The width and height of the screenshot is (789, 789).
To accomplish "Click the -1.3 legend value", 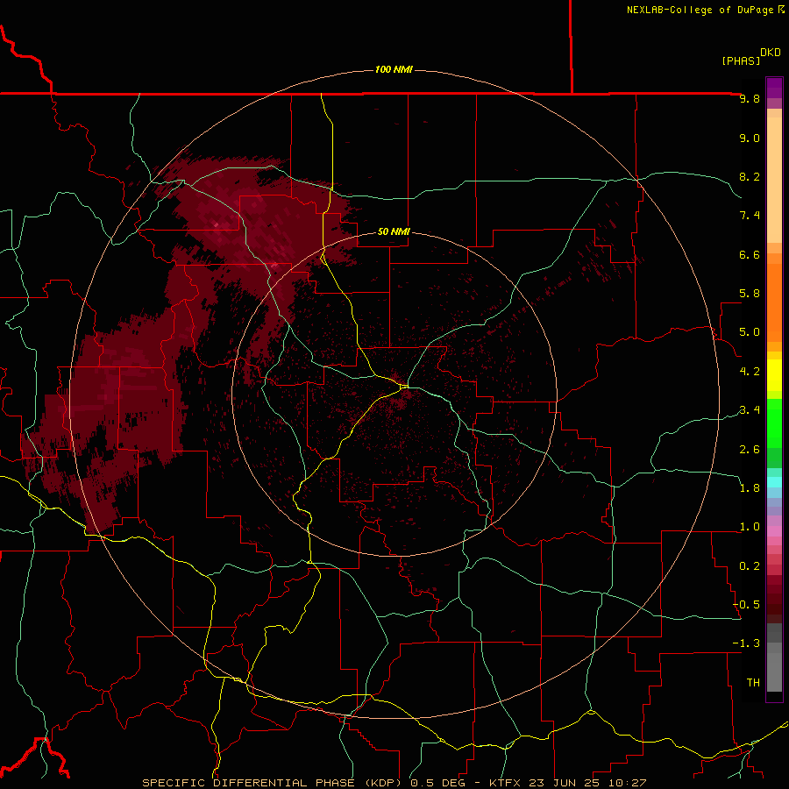I will 746,643.
